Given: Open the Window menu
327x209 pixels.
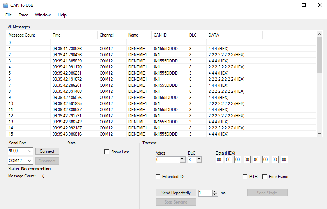Looking at the screenshot, I should pyautogui.click(x=43, y=15).
